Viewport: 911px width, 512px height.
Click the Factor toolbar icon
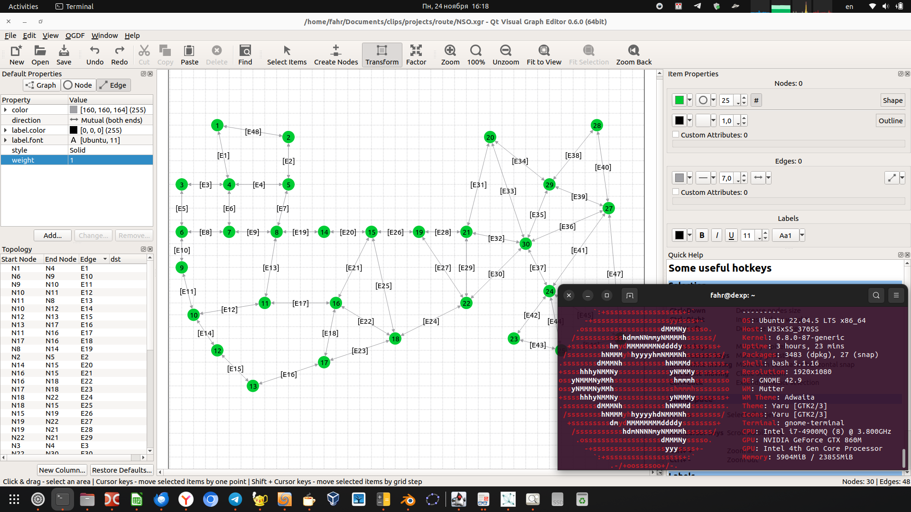pyautogui.click(x=416, y=51)
